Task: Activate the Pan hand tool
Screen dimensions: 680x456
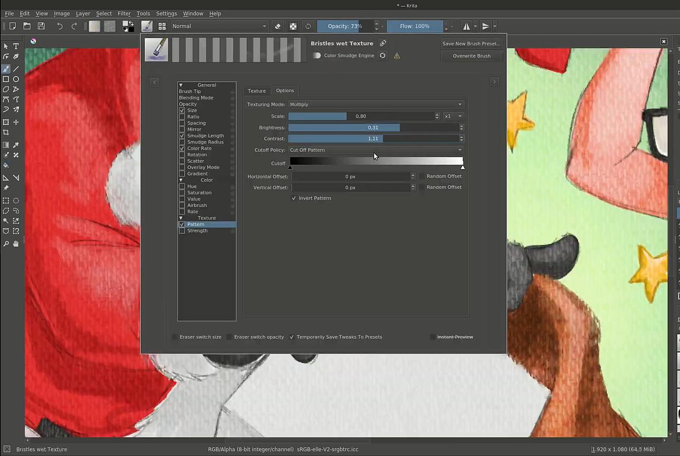Action: 16,243
